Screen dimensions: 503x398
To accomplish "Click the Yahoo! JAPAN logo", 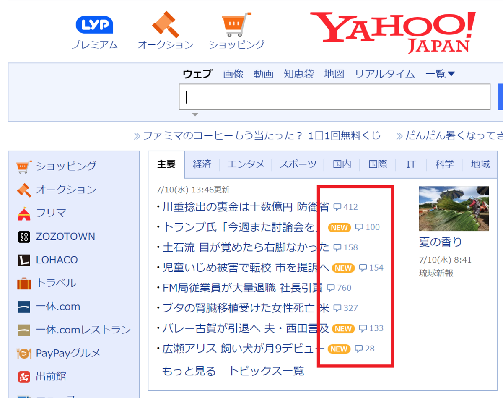I will tap(393, 32).
